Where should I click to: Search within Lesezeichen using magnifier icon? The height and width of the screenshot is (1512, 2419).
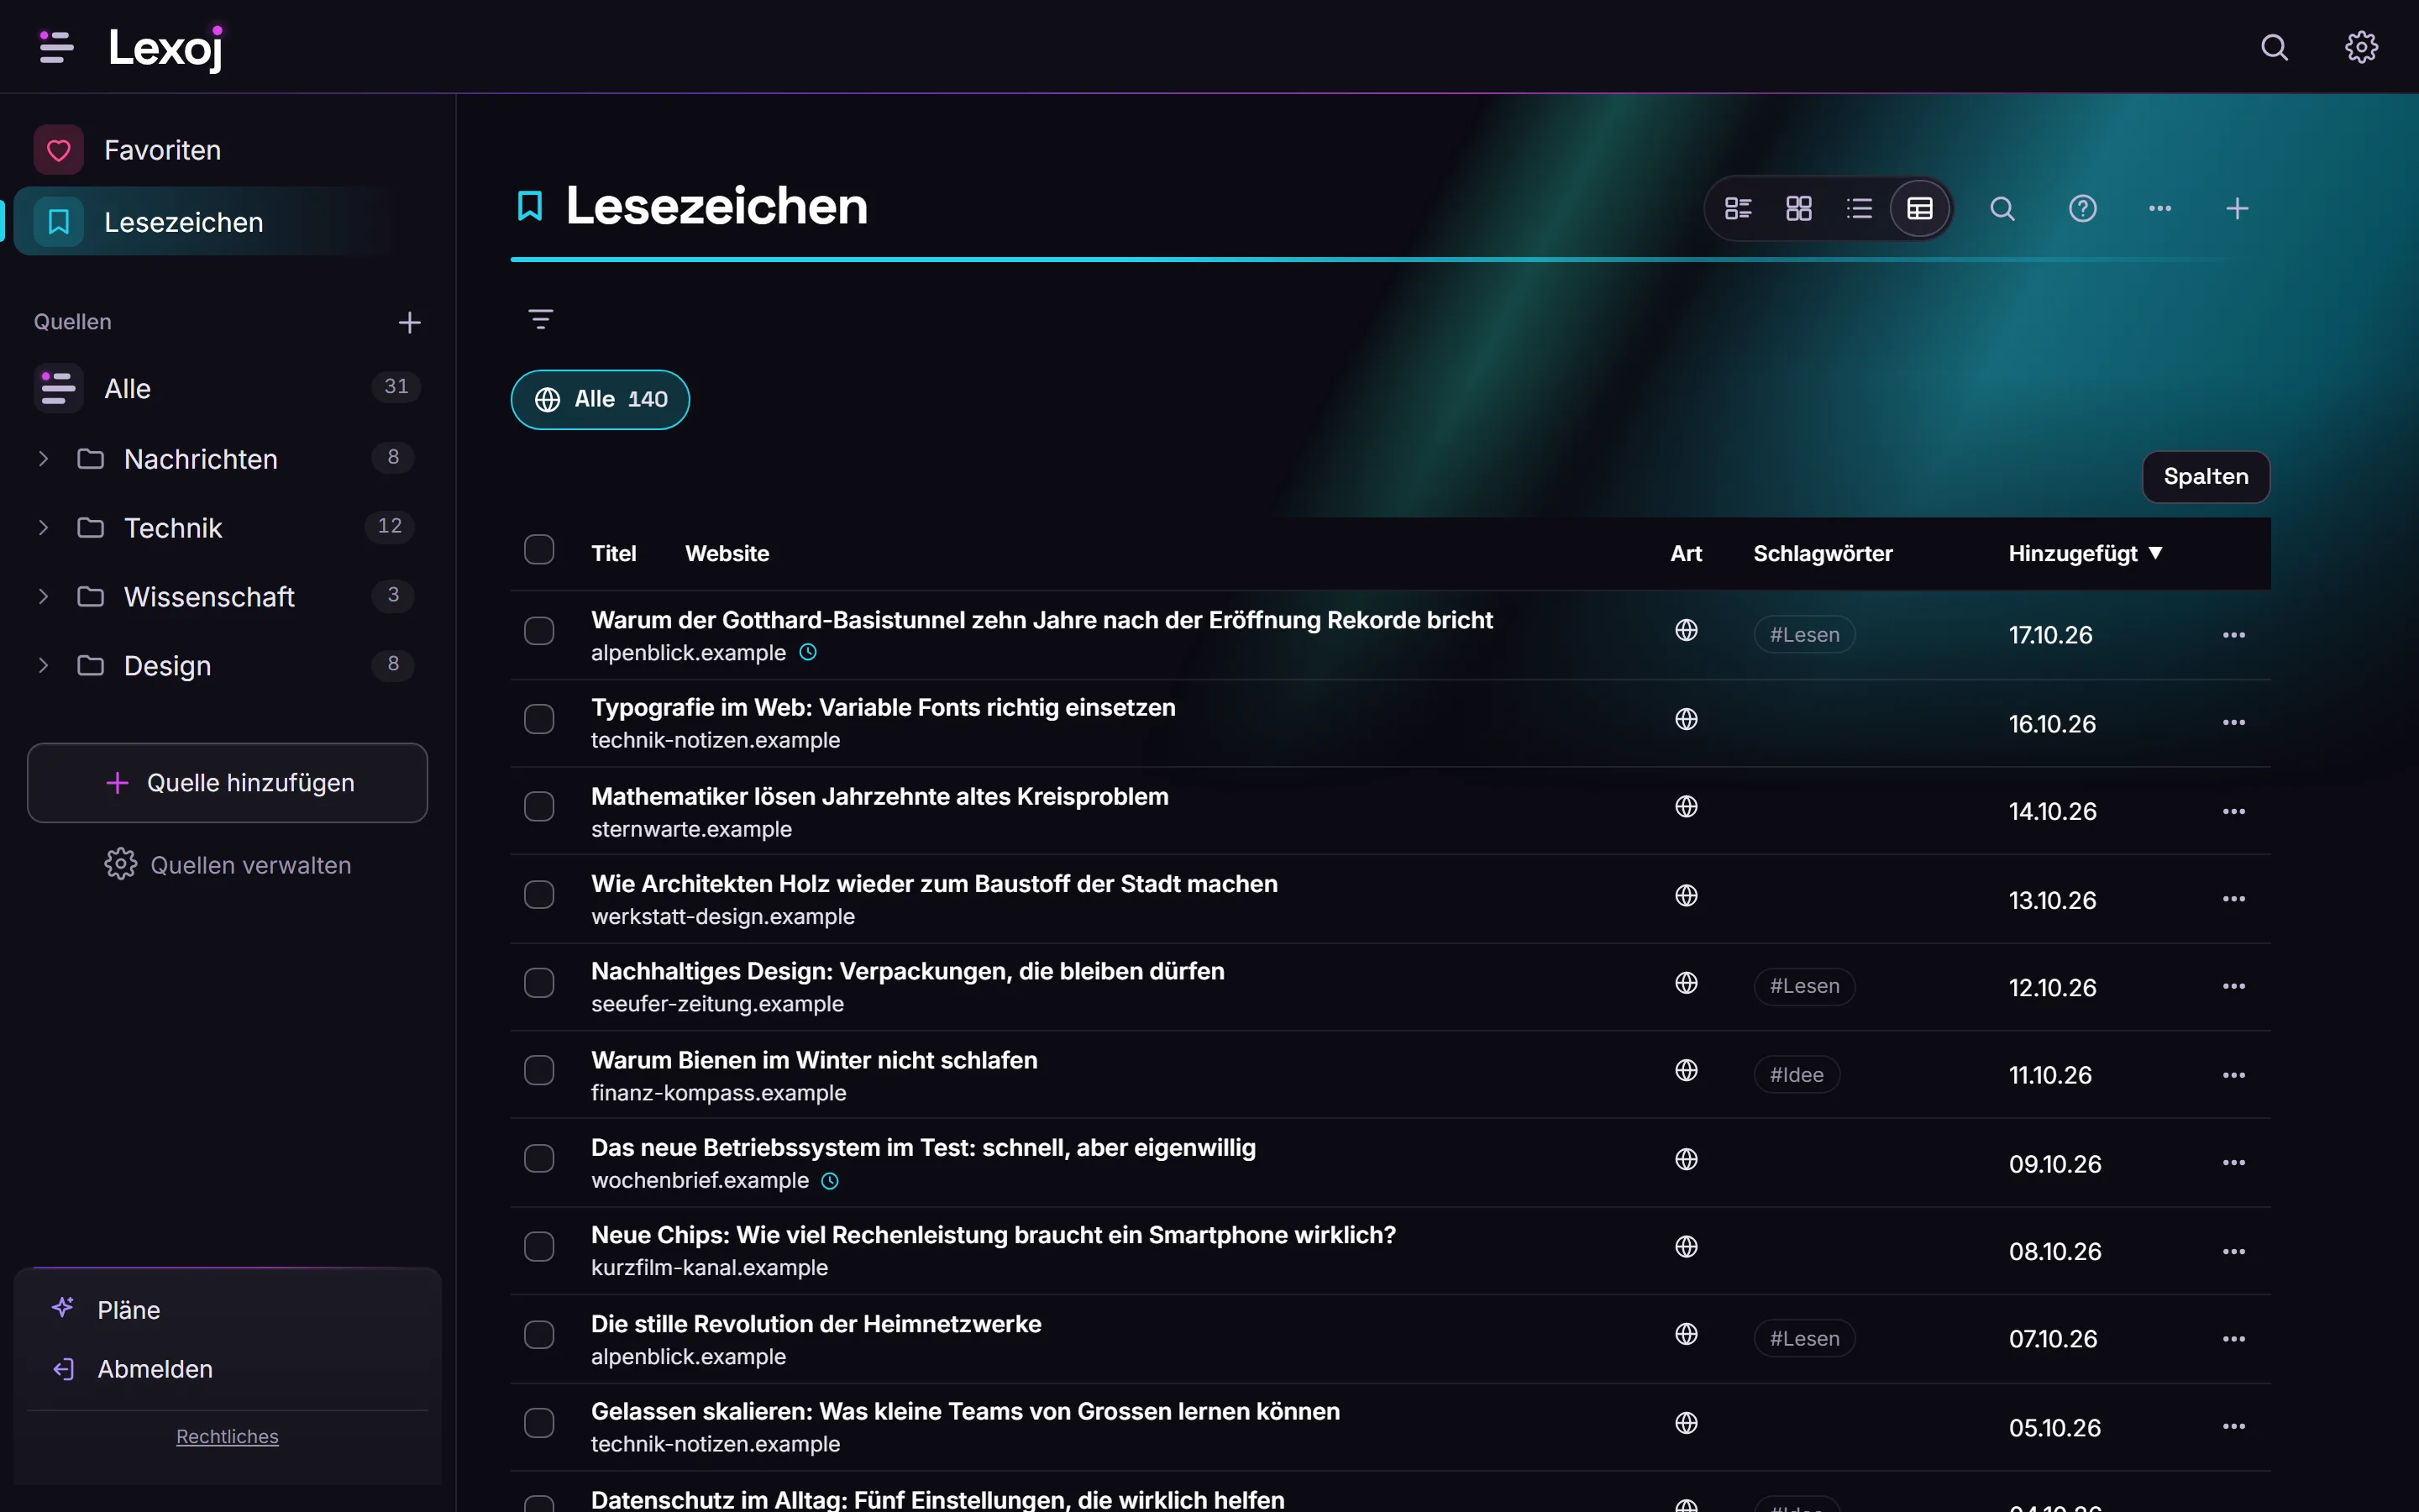tap(2002, 208)
